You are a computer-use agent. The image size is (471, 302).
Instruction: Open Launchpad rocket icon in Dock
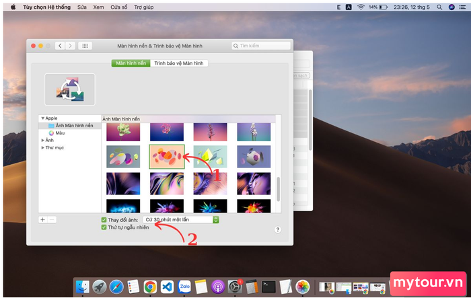[100, 287]
